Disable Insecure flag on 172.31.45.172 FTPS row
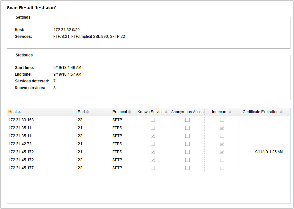Image resolution: width=294 pixels, height=209 pixels. (x=222, y=152)
